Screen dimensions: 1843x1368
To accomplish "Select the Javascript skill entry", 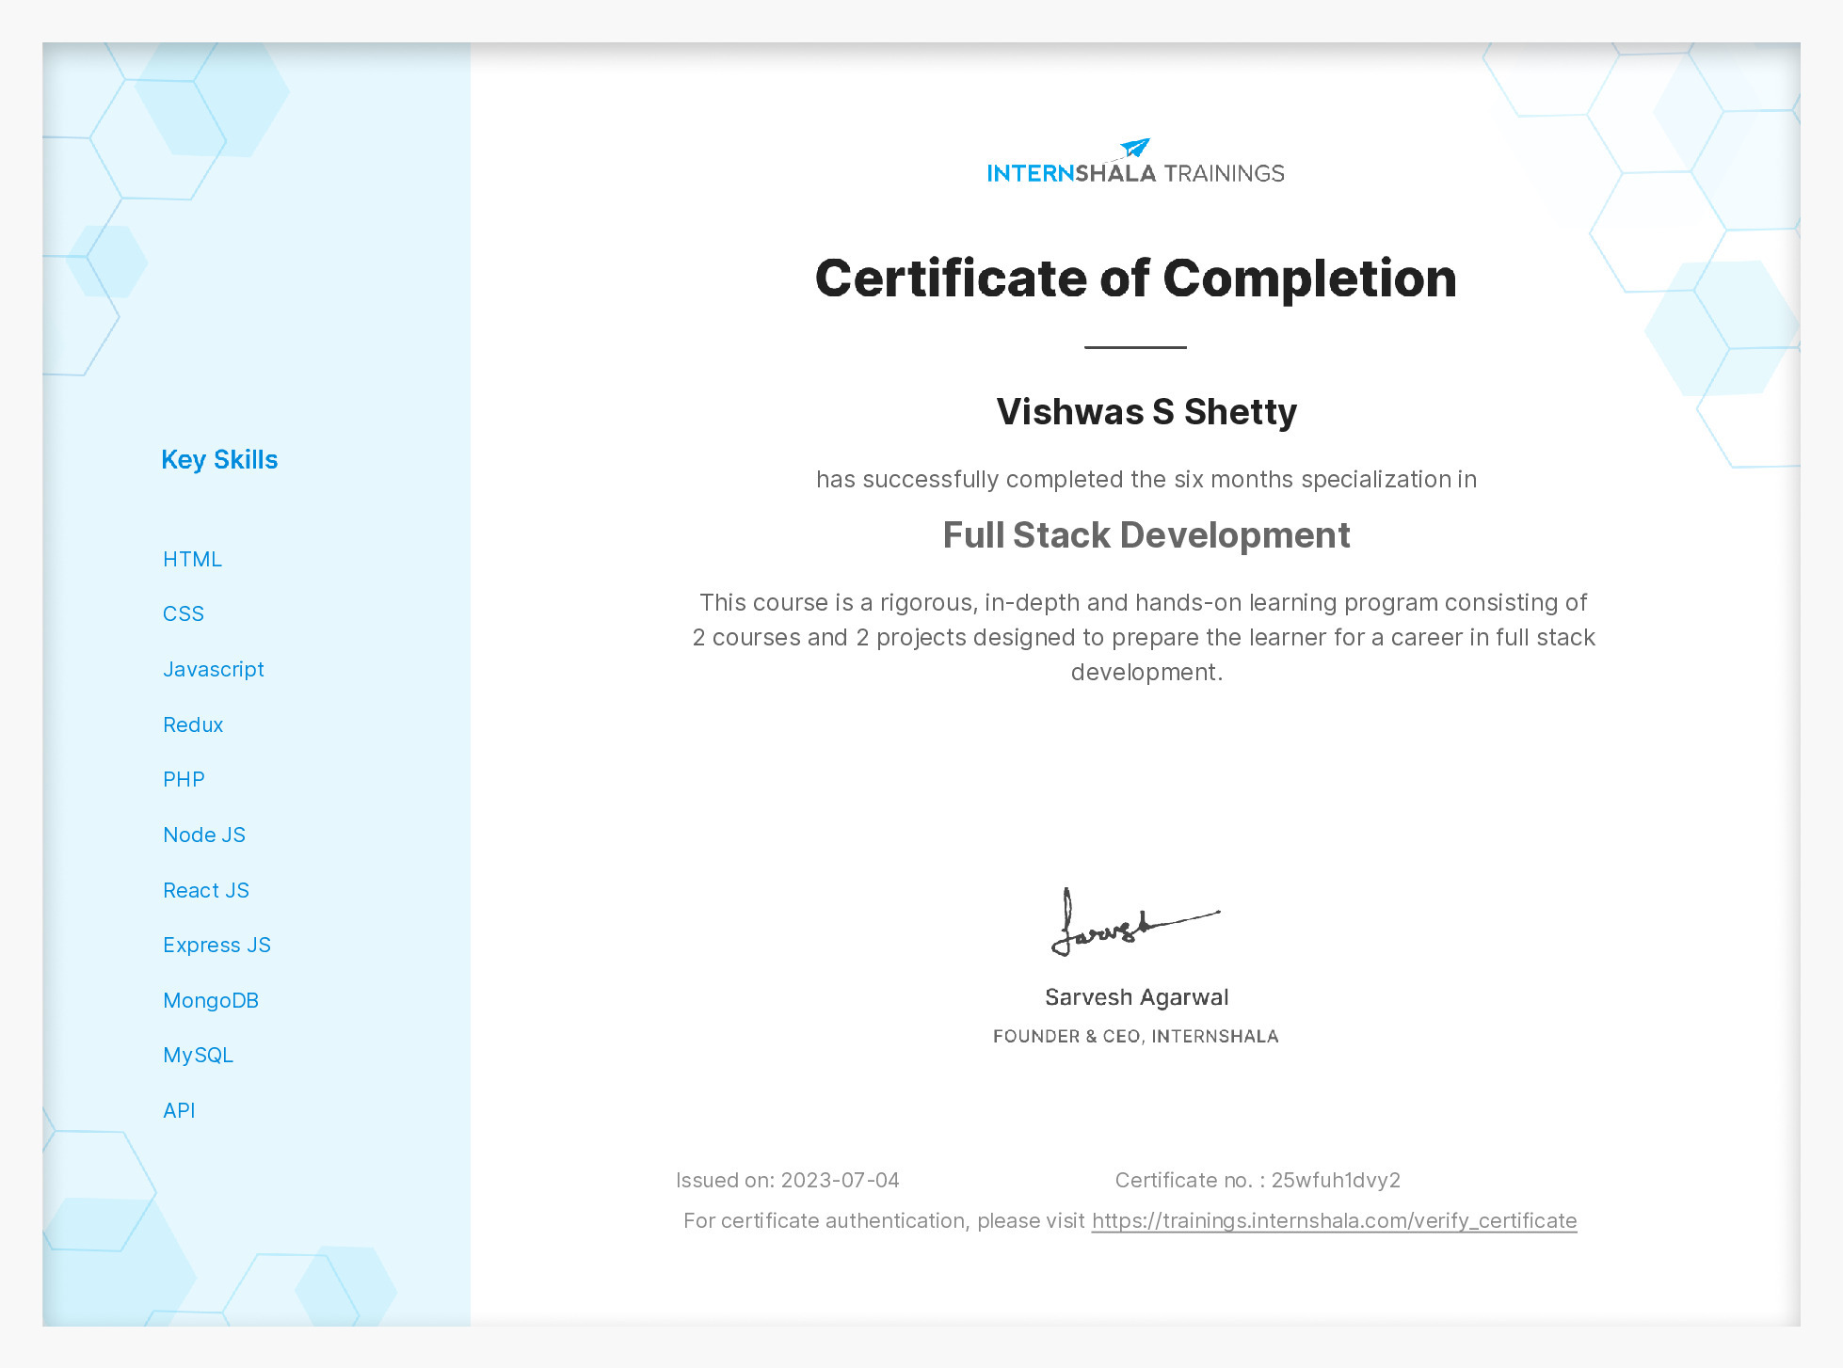I will pos(214,670).
